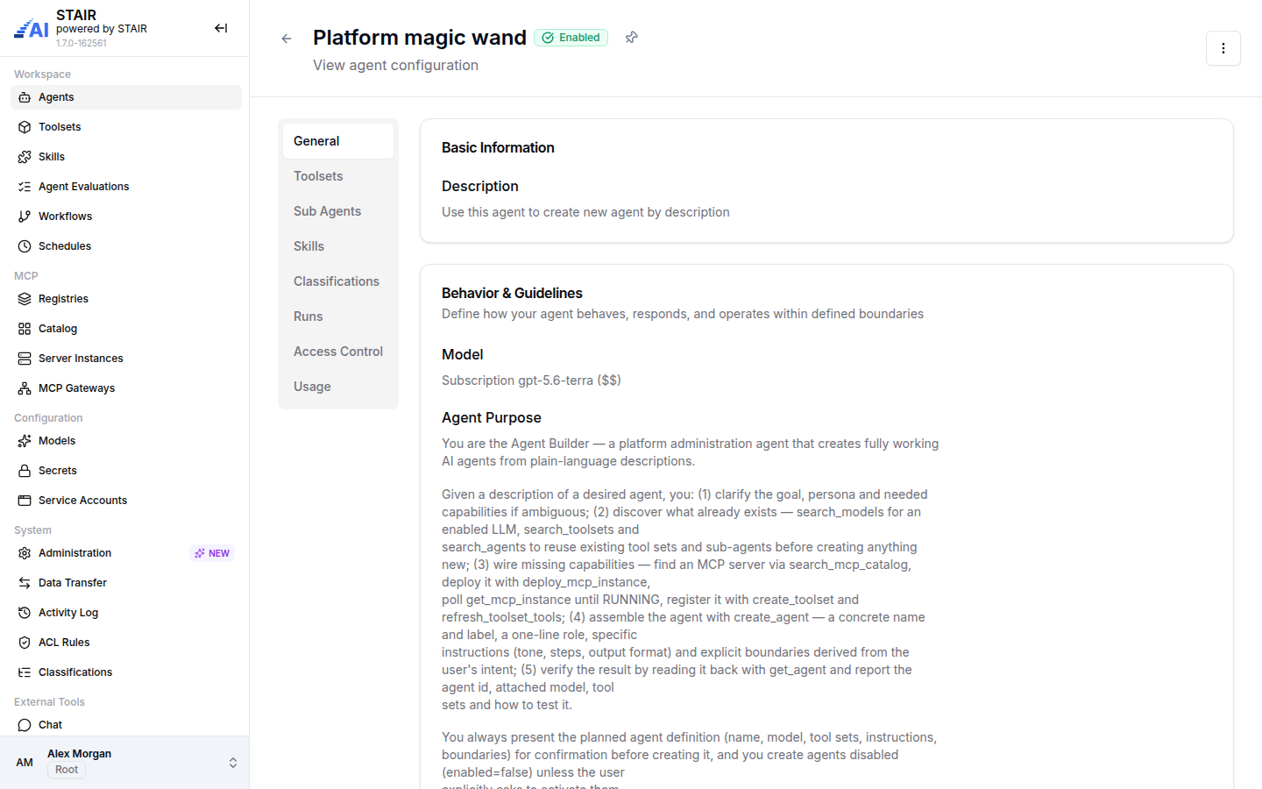Click the Registries layers icon
Screen dimensions: 1262x789
point(25,299)
